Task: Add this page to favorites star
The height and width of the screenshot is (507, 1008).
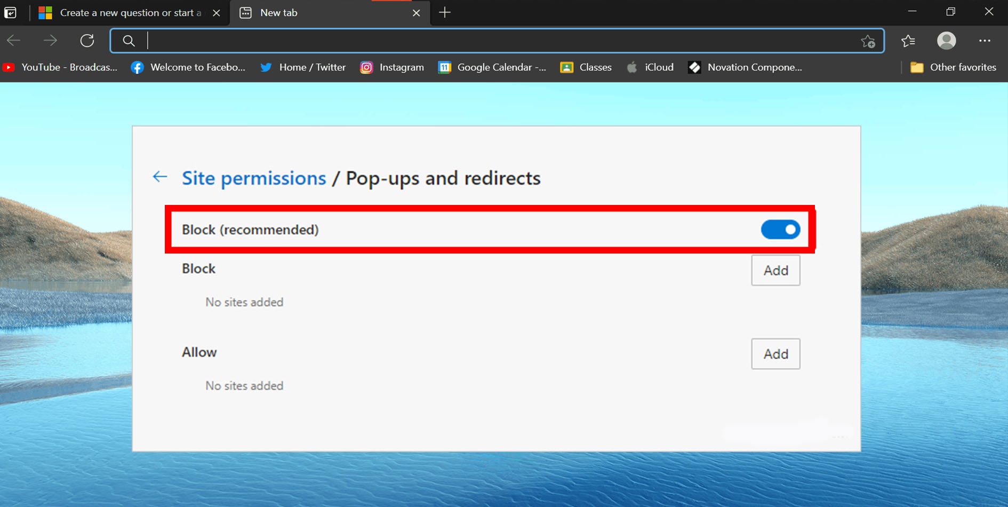Action: coord(868,41)
